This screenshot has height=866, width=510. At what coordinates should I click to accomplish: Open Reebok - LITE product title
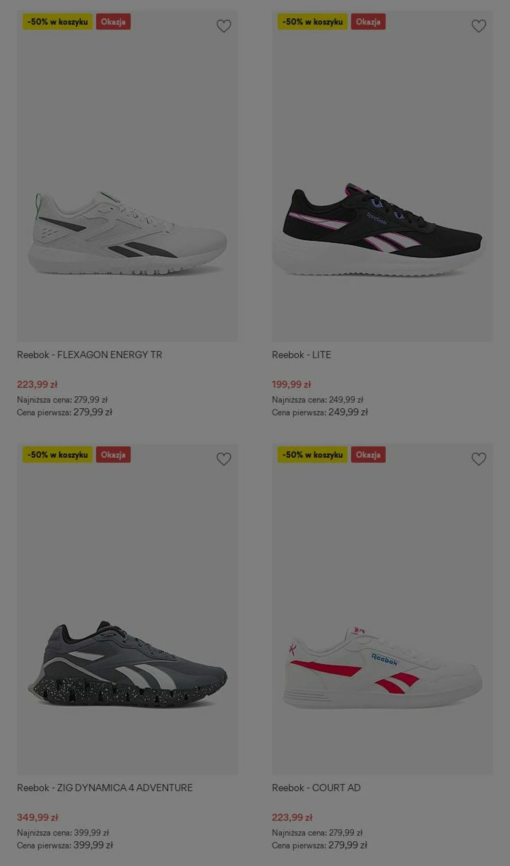[x=302, y=355]
